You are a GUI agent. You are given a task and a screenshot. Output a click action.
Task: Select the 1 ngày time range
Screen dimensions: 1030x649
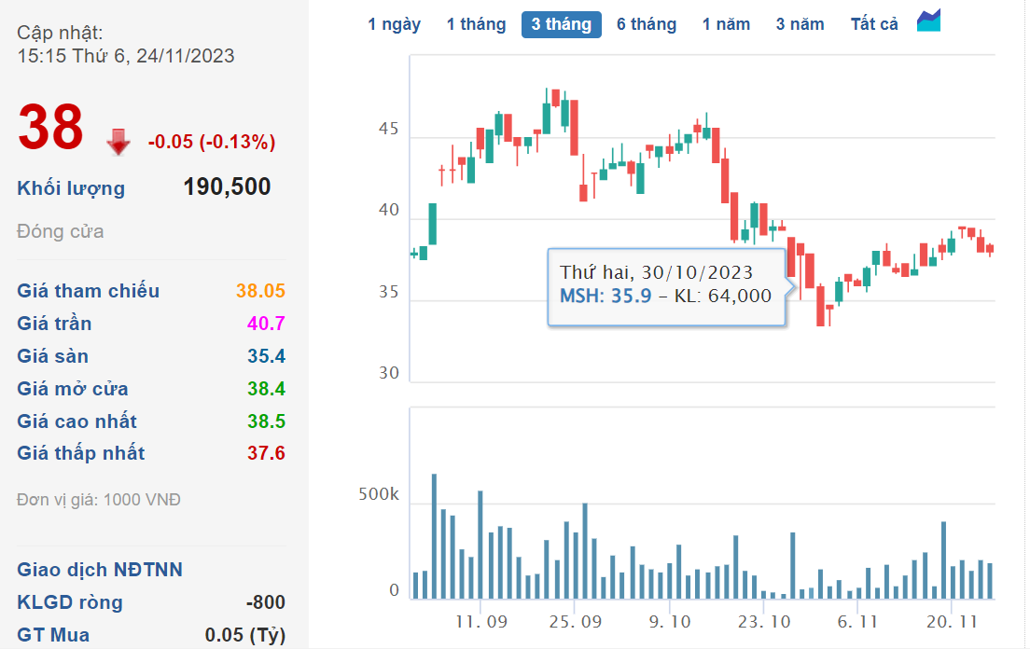point(394,24)
